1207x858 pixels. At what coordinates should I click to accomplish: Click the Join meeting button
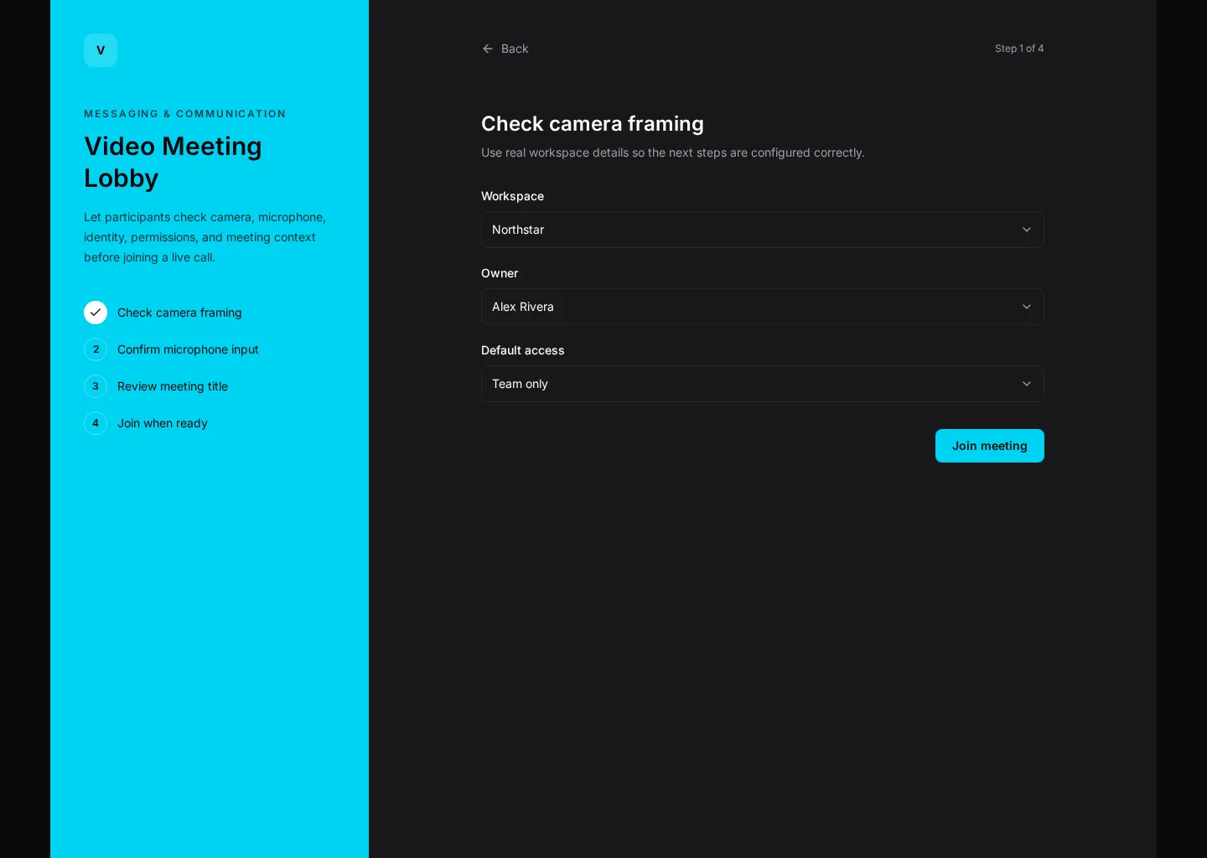click(x=990, y=446)
